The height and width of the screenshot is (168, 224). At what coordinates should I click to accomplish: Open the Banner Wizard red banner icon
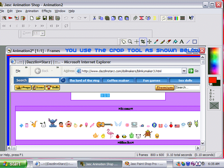[x=10, y=18]
